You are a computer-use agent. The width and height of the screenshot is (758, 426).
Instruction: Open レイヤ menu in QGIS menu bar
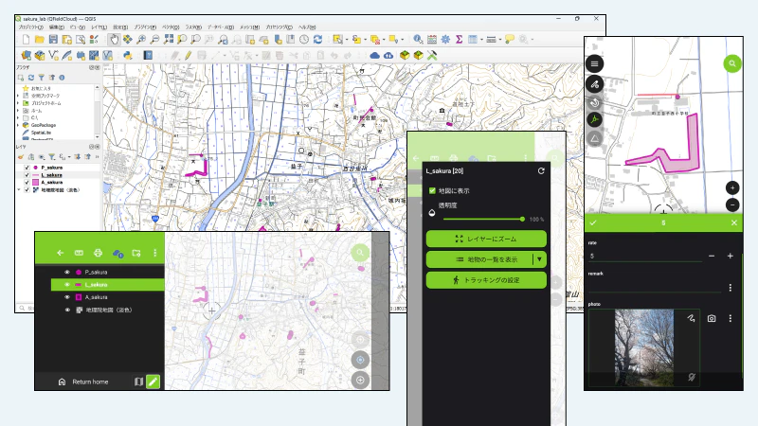tap(99, 27)
